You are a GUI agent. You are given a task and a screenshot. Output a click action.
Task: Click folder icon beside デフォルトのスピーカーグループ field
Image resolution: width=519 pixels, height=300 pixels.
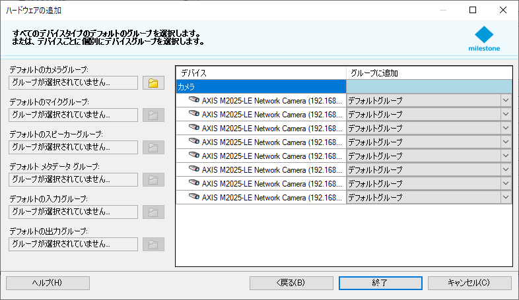pyautogui.click(x=153, y=147)
